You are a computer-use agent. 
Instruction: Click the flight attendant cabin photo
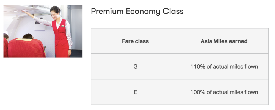(43, 31)
